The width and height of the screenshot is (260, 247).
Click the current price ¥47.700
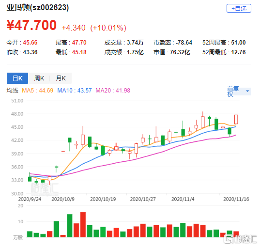click(x=31, y=25)
